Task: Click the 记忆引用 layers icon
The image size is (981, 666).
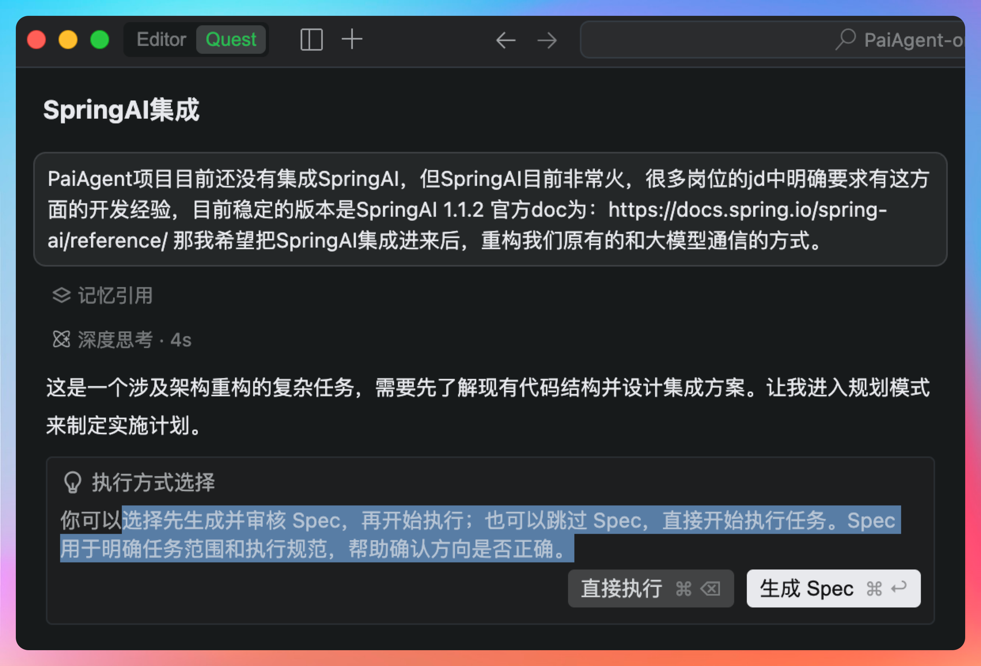Action: point(62,295)
